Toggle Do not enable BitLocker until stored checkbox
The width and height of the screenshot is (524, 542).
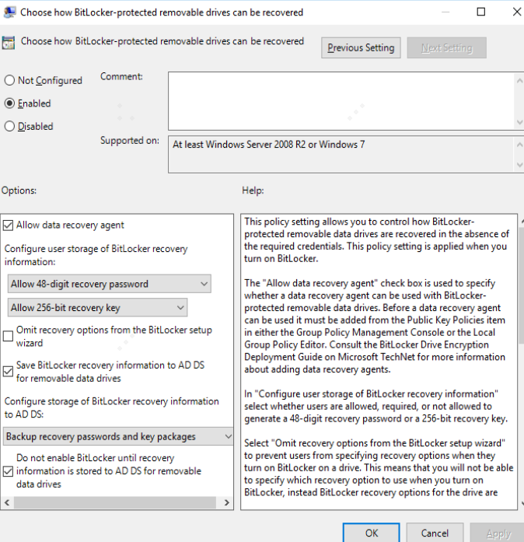click(8, 471)
